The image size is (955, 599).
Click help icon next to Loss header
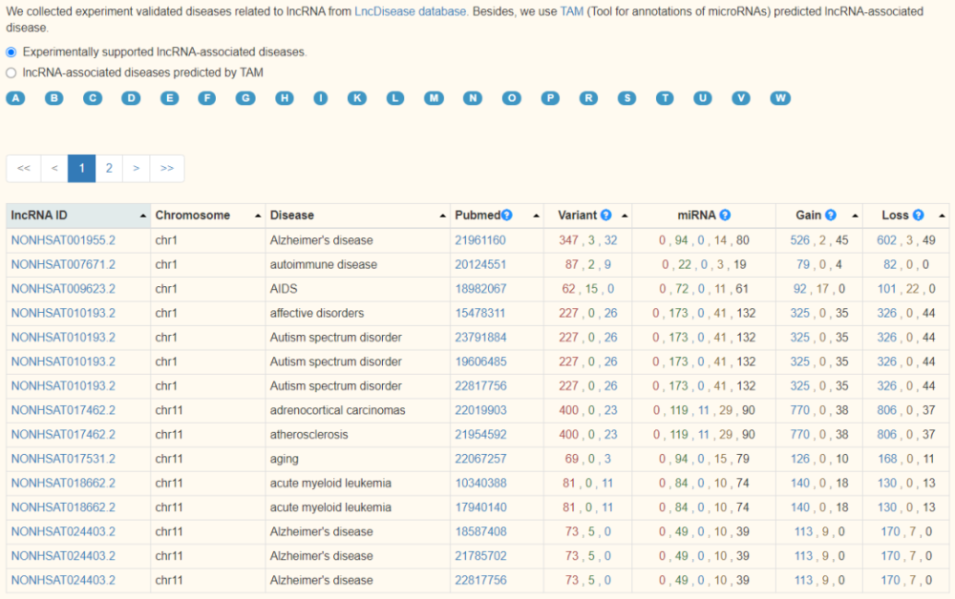click(x=918, y=216)
